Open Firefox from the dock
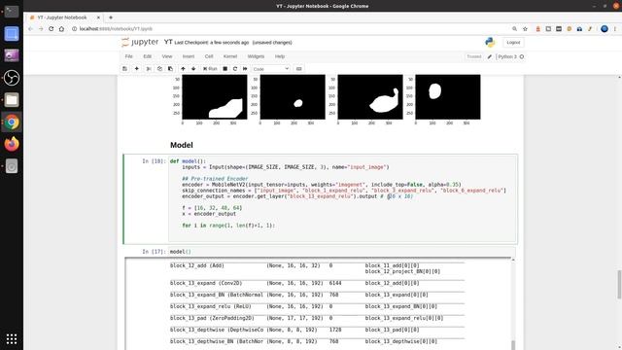This screenshot has height=350, width=622. pyautogui.click(x=12, y=144)
